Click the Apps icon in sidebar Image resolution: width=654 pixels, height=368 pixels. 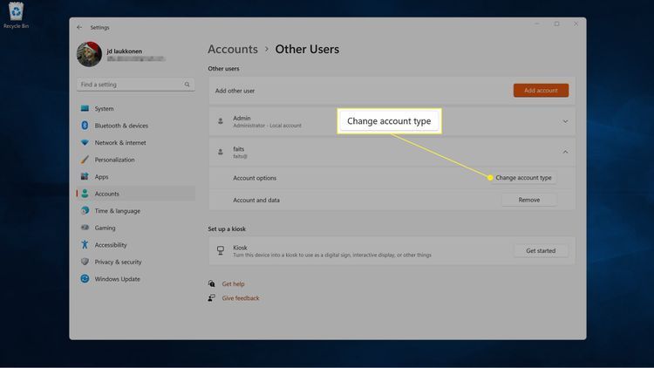(x=85, y=177)
